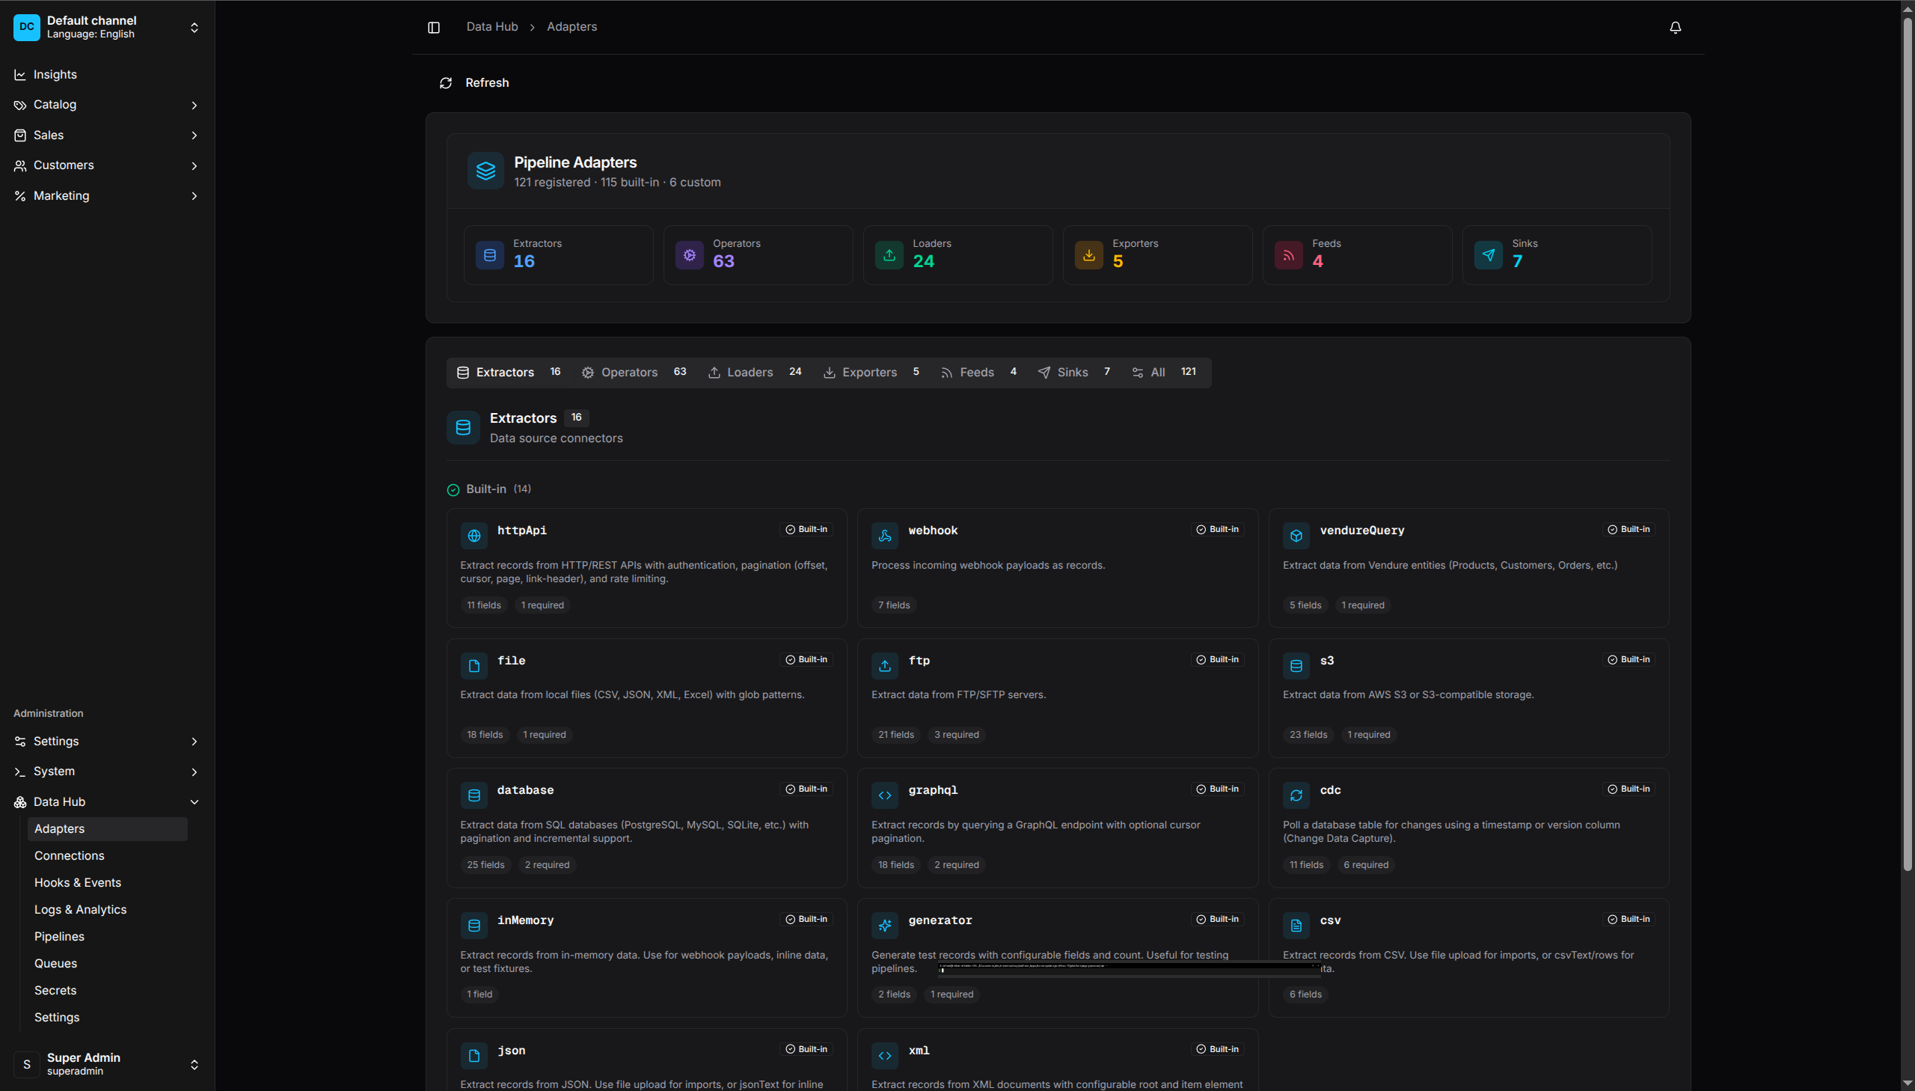Click the httpApi globe icon
1915x1091 pixels.
[x=474, y=536]
